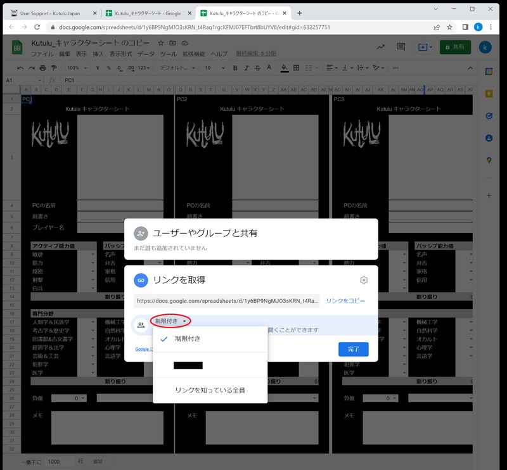This screenshot has width=507, height=470.
Task: Open the vertical align dropdown
Action: pyautogui.click(x=347, y=68)
